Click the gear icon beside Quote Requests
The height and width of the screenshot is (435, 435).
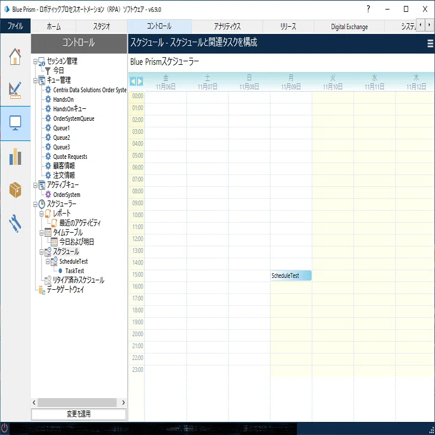[48, 157]
